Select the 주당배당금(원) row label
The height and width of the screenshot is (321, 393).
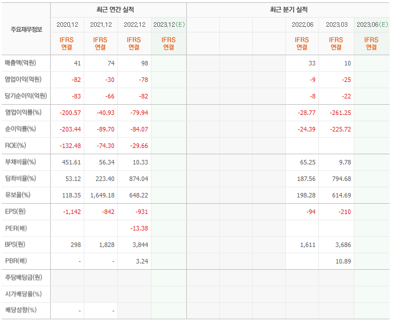point(23,277)
